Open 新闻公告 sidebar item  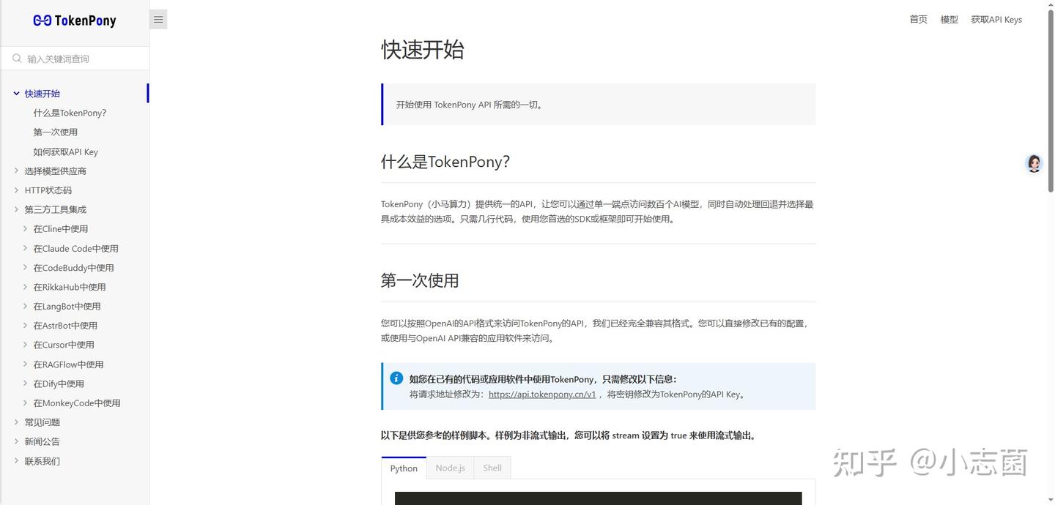[42, 441]
